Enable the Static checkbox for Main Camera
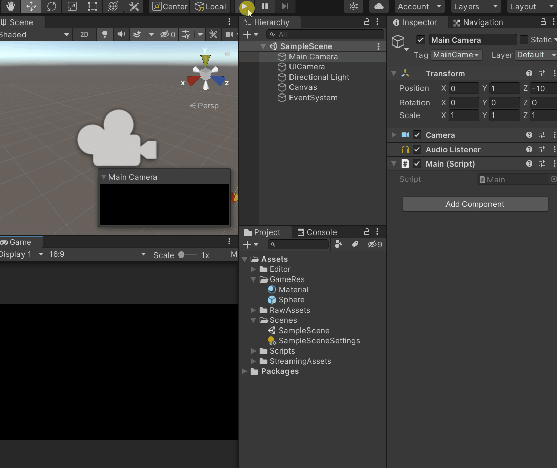 [x=523, y=40]
